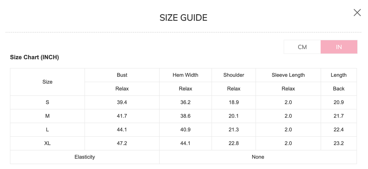The image size is (368, 169).
Task: Click the L size row label
Action: coord(47,130)
